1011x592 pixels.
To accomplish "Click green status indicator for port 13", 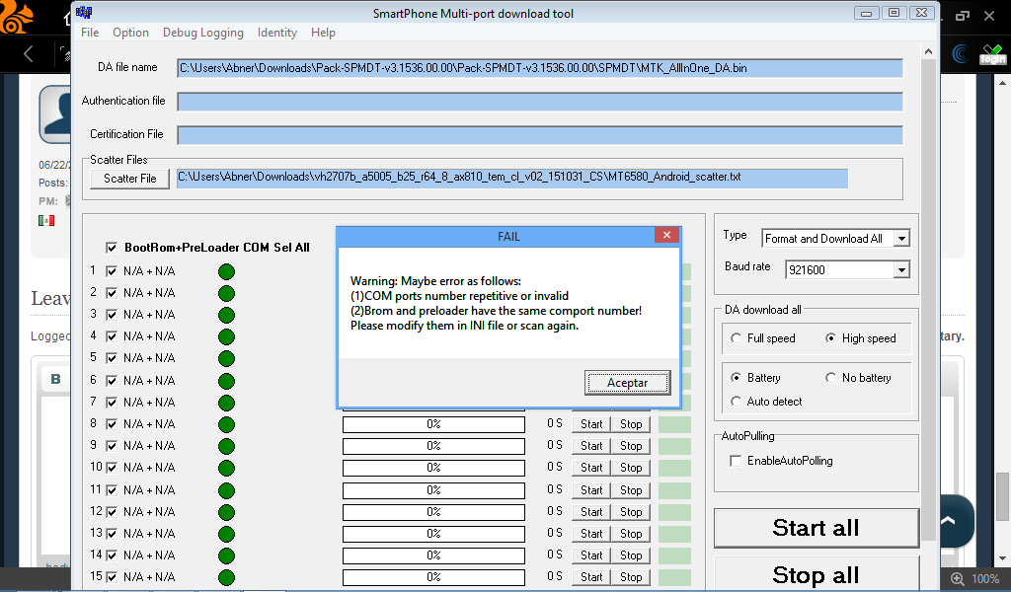I will tap(226, 534).
